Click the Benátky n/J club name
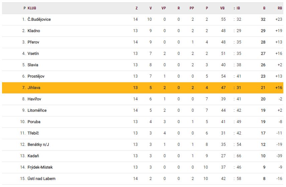This screenshot has width=286, height=187. click(x=38, y=145)
